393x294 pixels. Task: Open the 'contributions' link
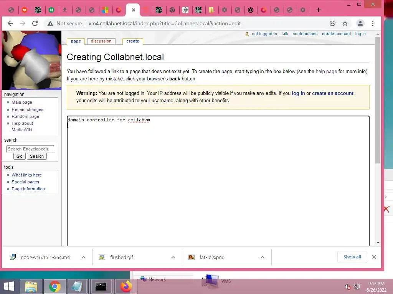(305, 34)
